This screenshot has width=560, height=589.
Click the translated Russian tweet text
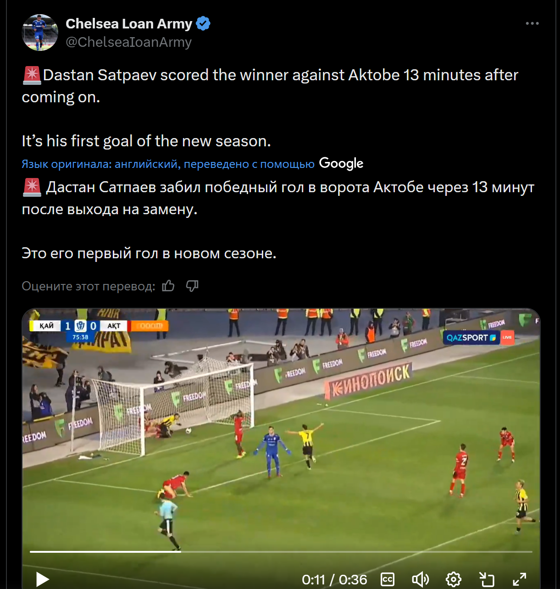(278, 220)
